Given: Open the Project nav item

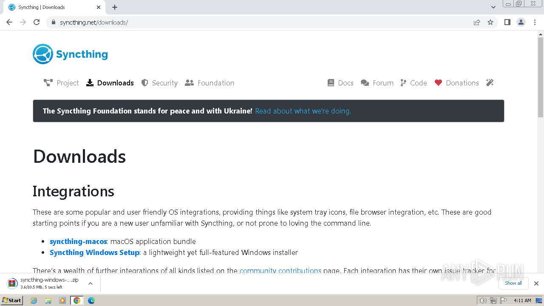Looking at the screenshot, I should point(61,83).
